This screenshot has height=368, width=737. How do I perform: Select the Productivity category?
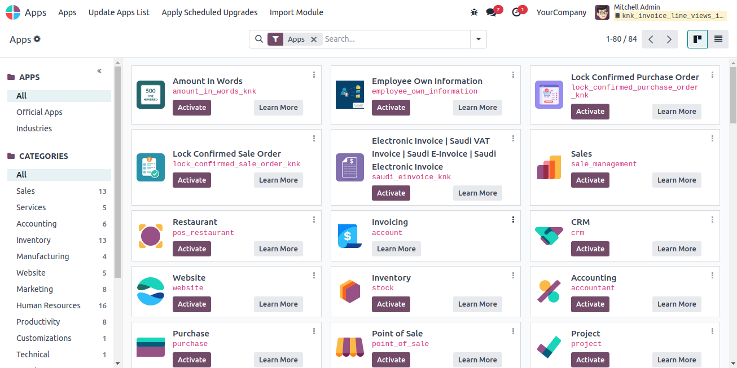(59, 322)
